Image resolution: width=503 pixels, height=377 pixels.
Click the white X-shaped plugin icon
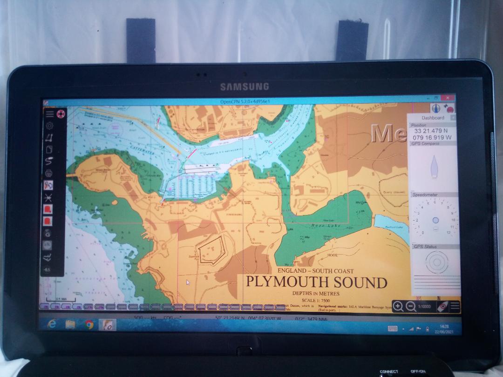click(48, 197)
